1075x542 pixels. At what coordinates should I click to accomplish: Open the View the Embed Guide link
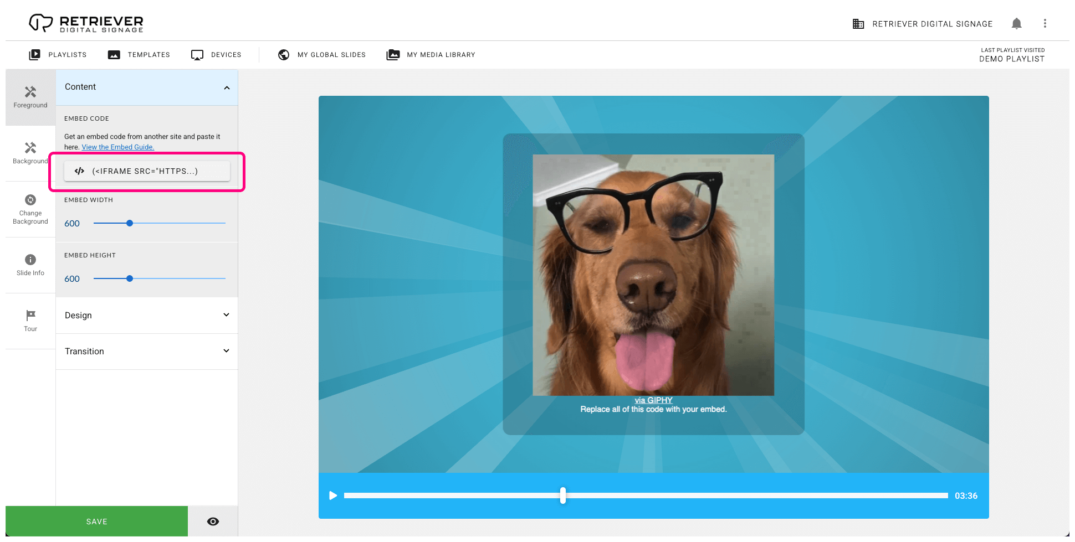117,147
